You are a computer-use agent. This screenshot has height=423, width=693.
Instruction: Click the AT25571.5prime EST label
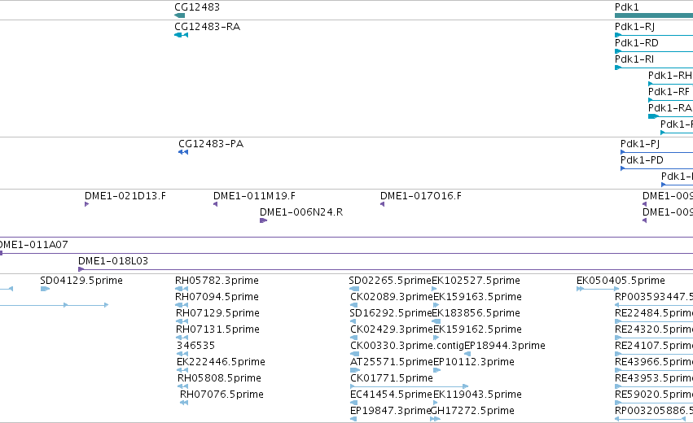point(392,362)
